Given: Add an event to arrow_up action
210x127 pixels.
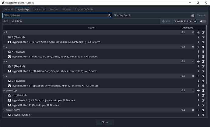Looking at the screenshot, I should (198, 90).
